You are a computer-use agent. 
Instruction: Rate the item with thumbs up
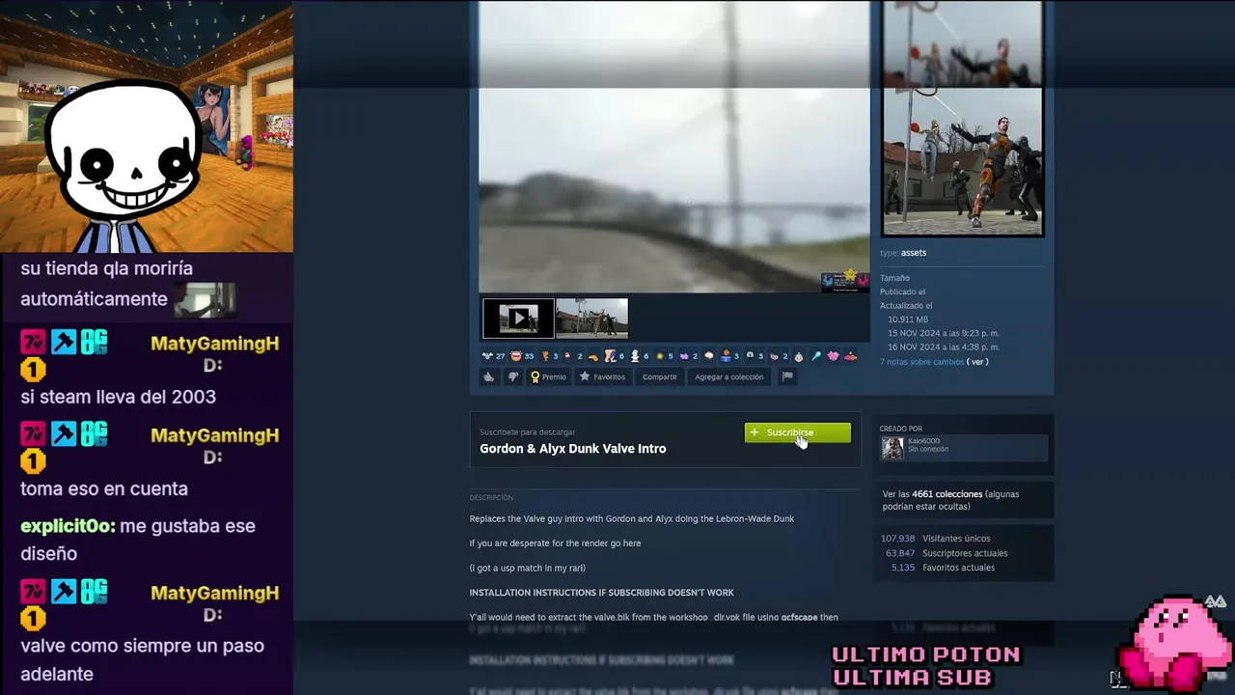tap(489, 377)
